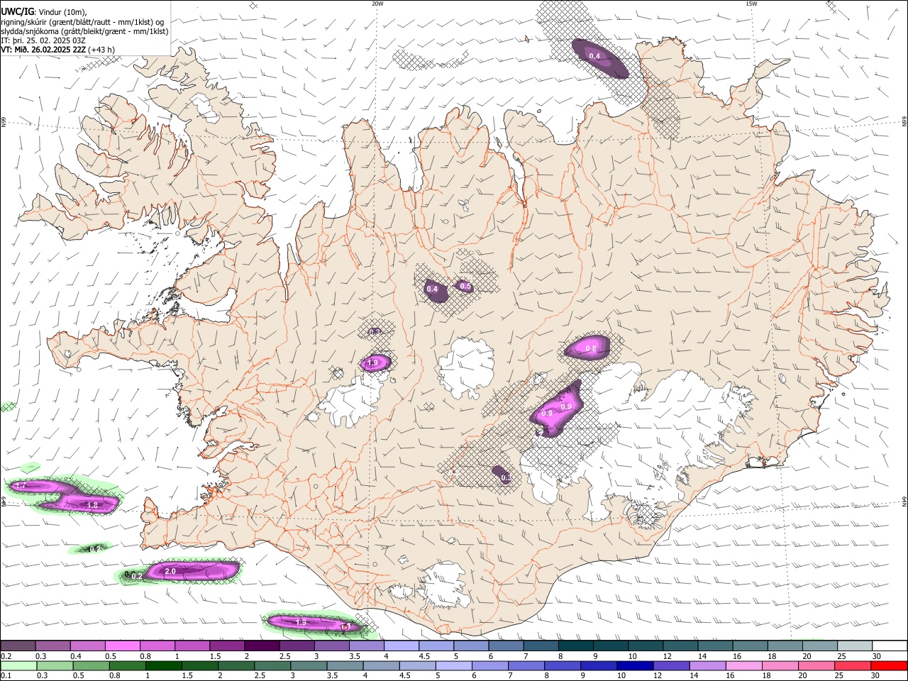908x681 pixels.
Task: Click the 'slydda/snjókoma' legend description line
Action: pyautogui.click(x=84, y=31)
